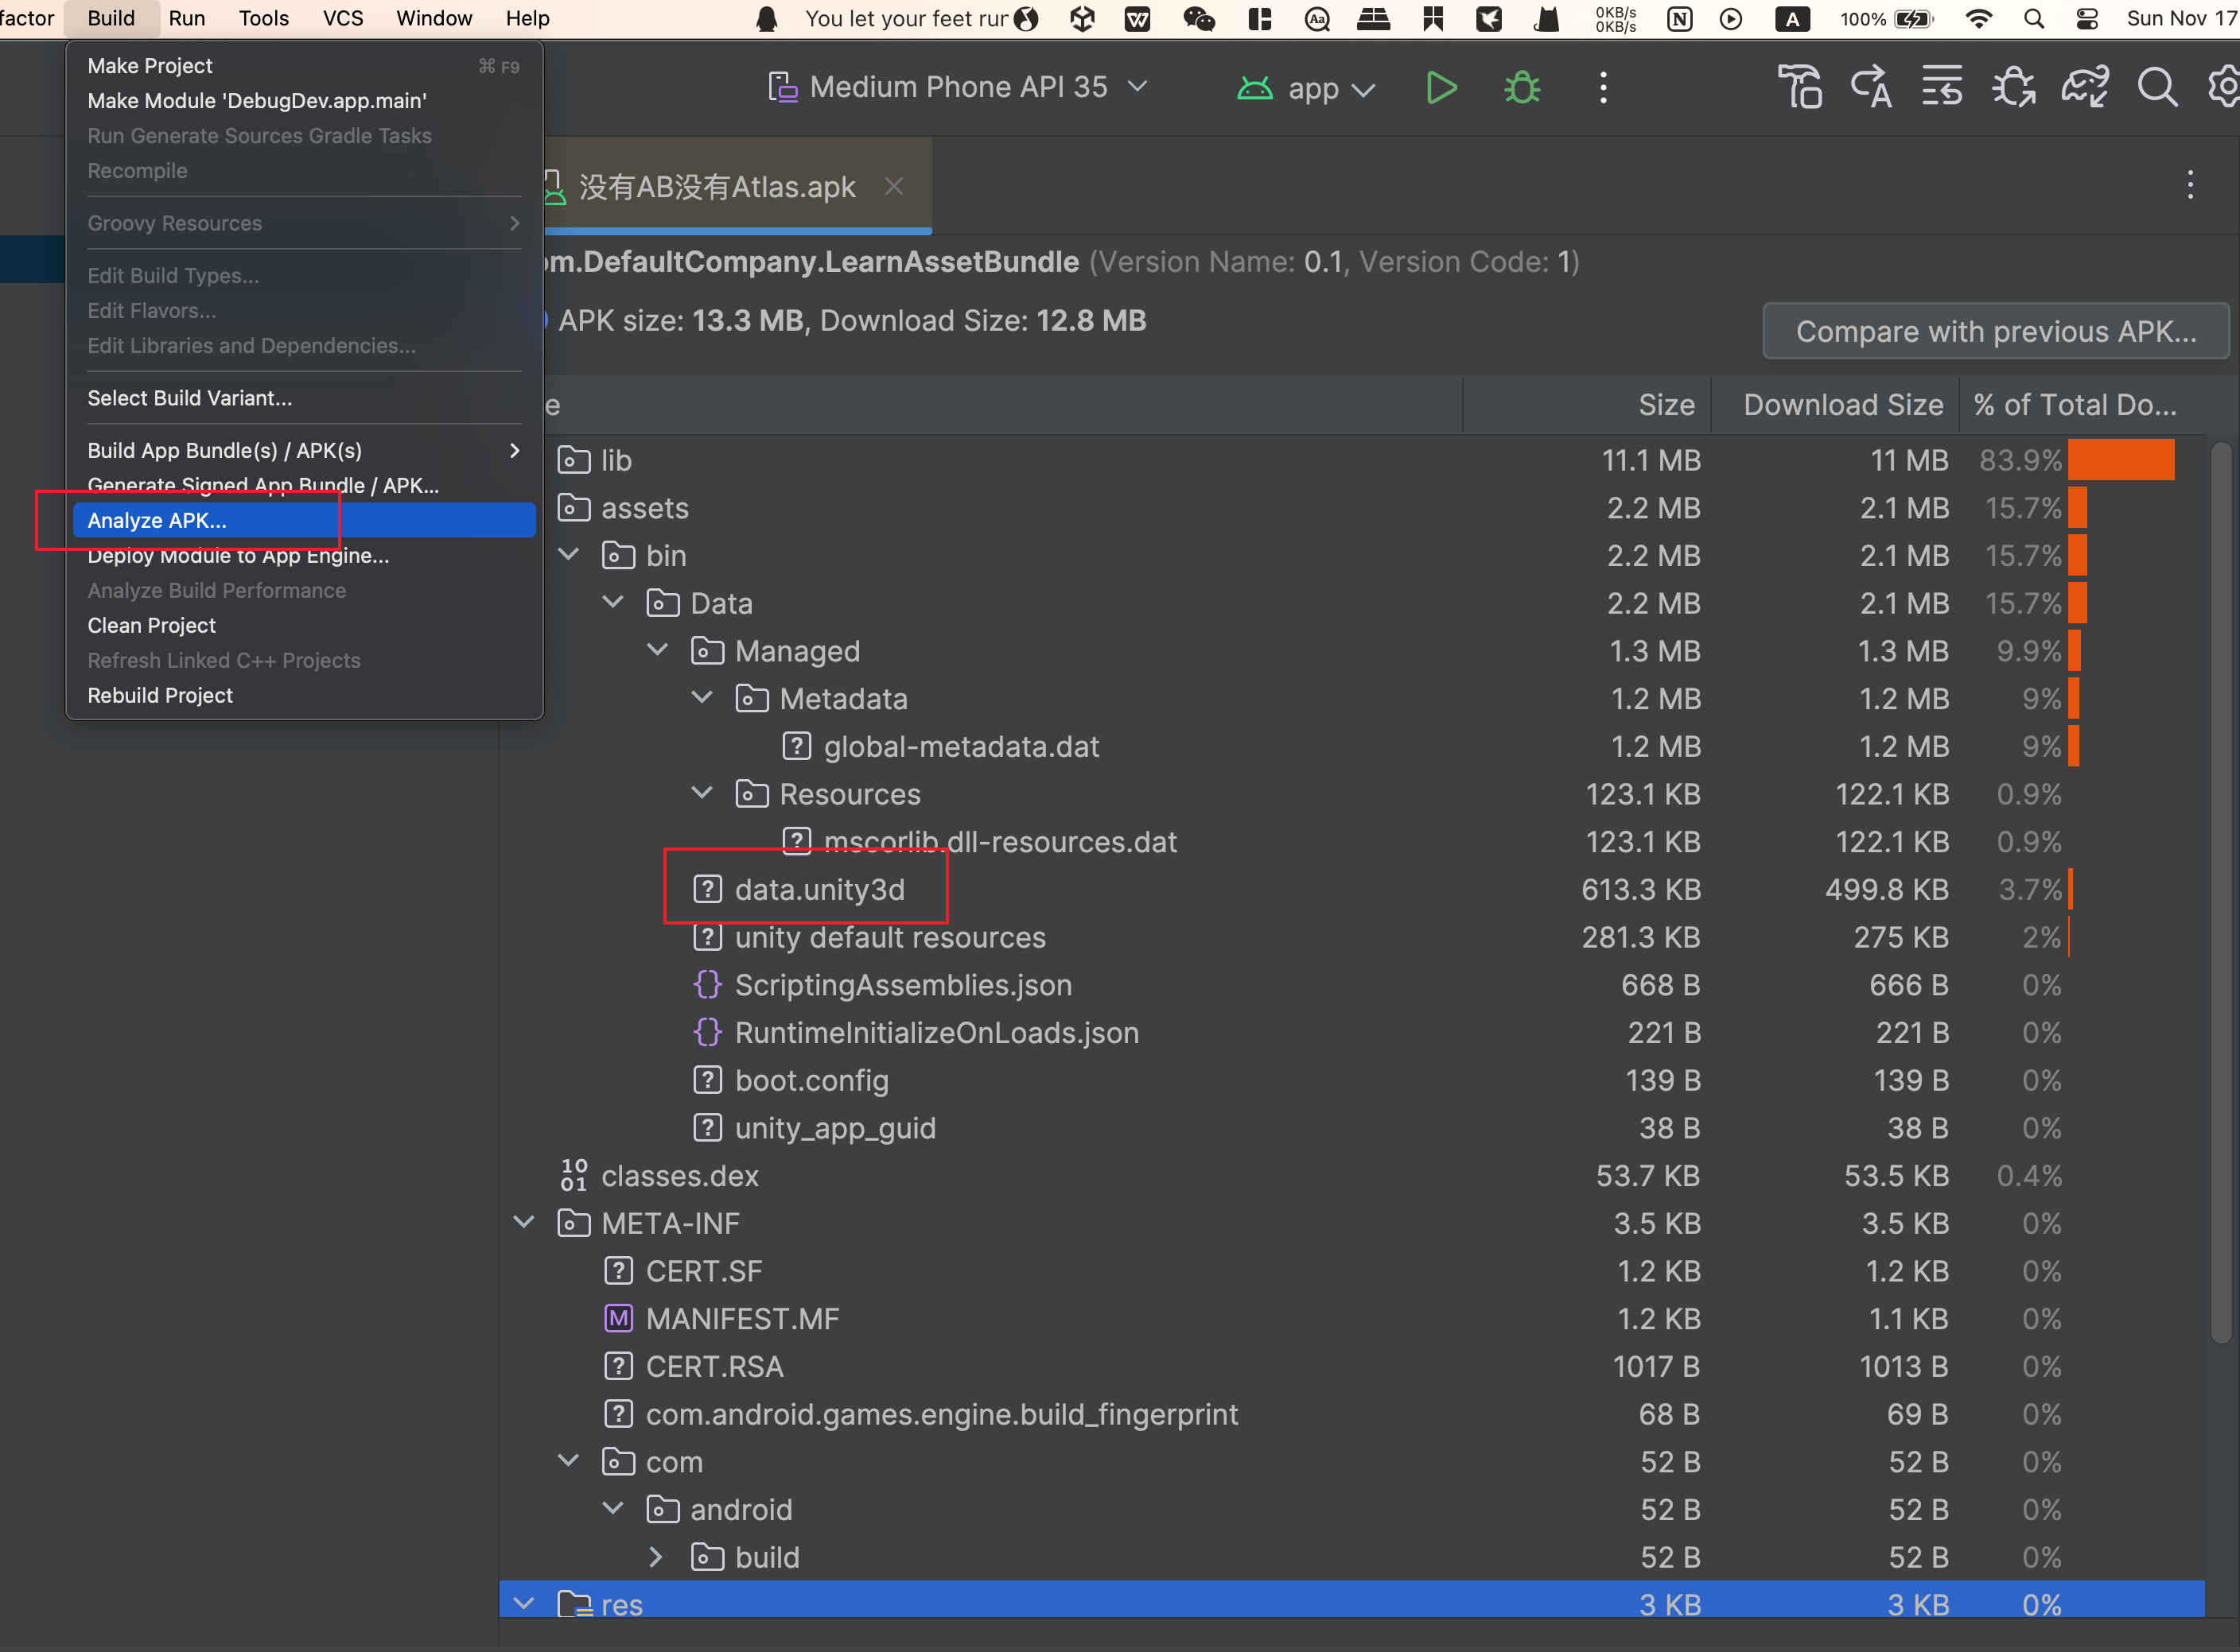The image size is (2240, 1652).
Task: Collapse the res folder chevron
Action: 523,1603
